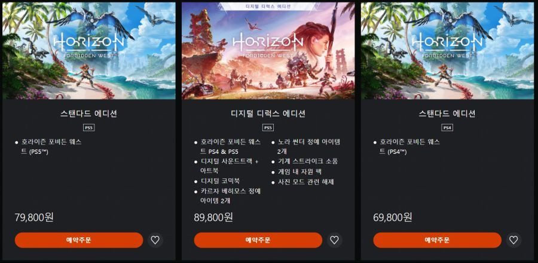This screenshot has height=263, width=538.
Task: Click the PS5 badge under the left 스탠다드 에디션
Action: coord(88,128)
